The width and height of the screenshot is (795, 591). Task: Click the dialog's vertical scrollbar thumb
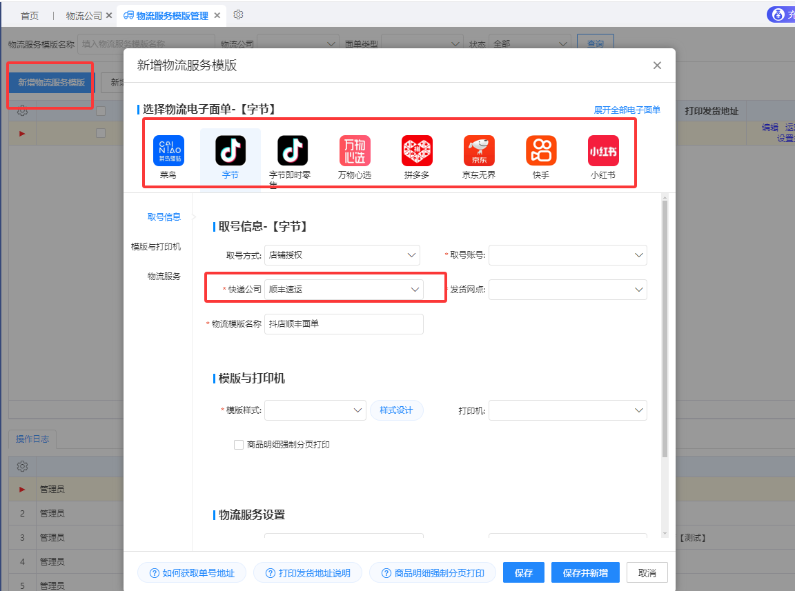(665, 330)
